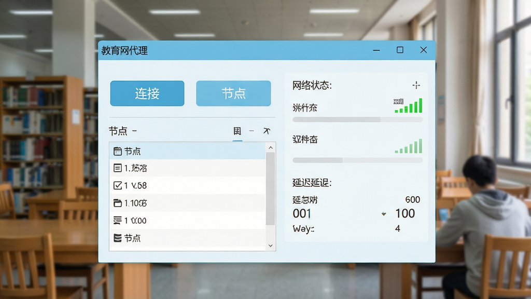This screenshot has height=299, width=531.
Task: Click the progress bar under the faded signal bars
Action: 358,160
